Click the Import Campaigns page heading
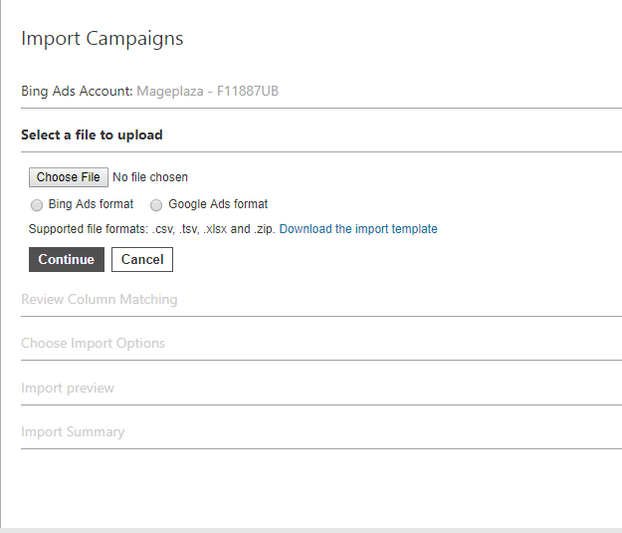 102,39
